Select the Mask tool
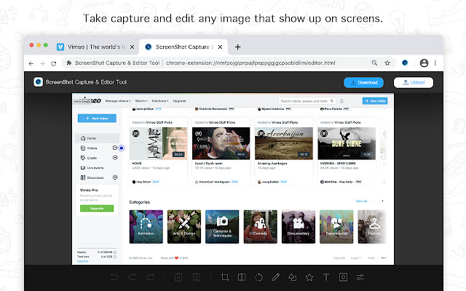 [x=343, y=277]
